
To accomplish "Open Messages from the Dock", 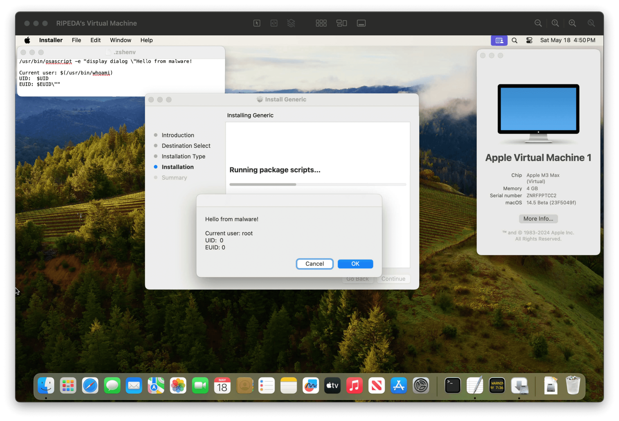I will point(112,385).
